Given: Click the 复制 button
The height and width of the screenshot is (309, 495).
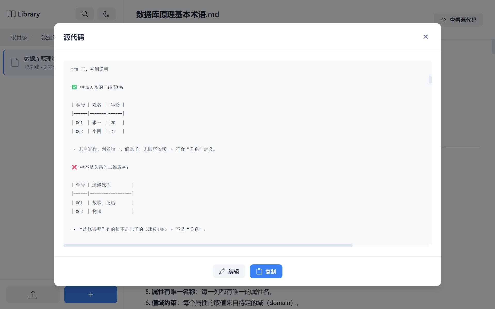Looking at the screenshot, I should [x=266, y=271].
